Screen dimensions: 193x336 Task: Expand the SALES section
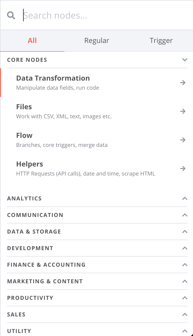(185, 314)
